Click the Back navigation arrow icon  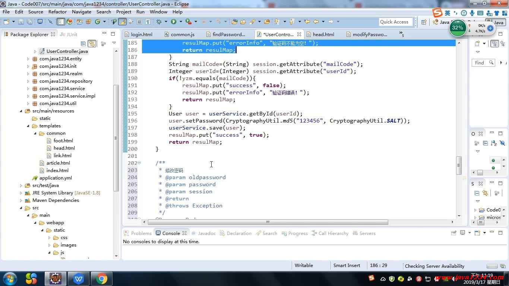[316, 22]
